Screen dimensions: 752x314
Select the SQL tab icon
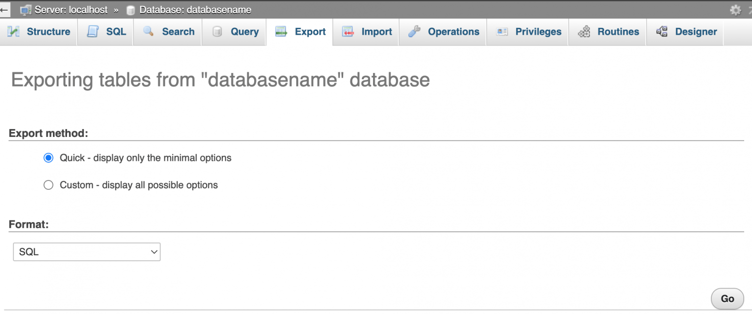93,31
